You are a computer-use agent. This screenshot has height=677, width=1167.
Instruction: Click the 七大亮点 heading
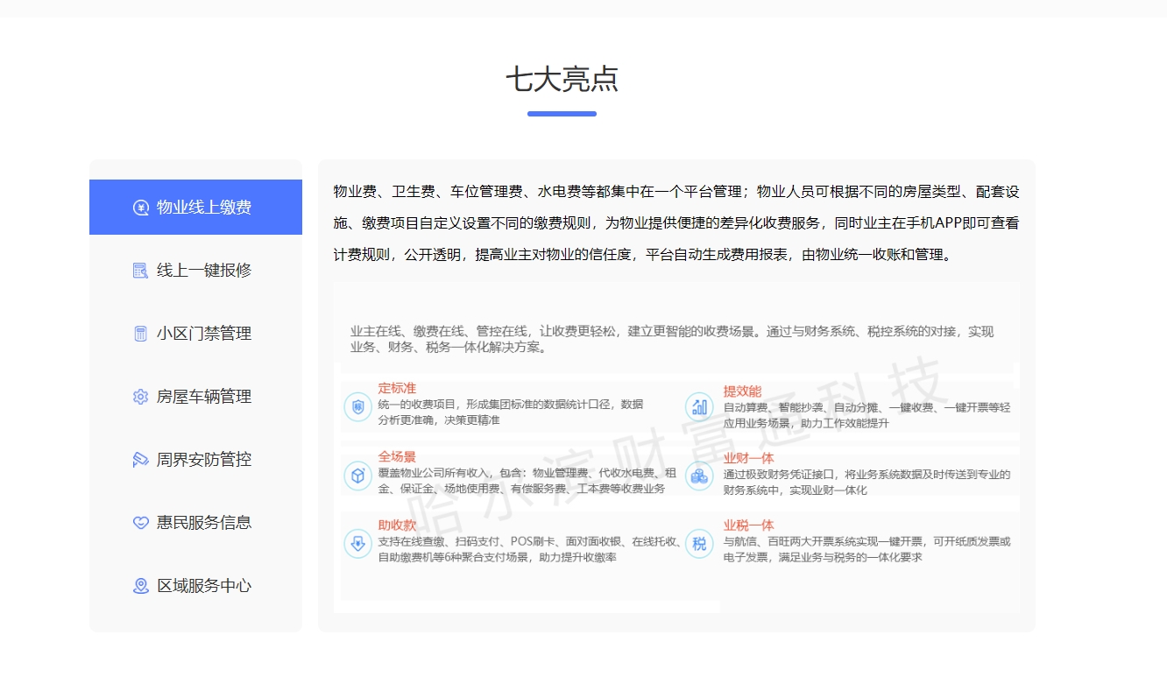pyautogui.click(x=562, y=80)
